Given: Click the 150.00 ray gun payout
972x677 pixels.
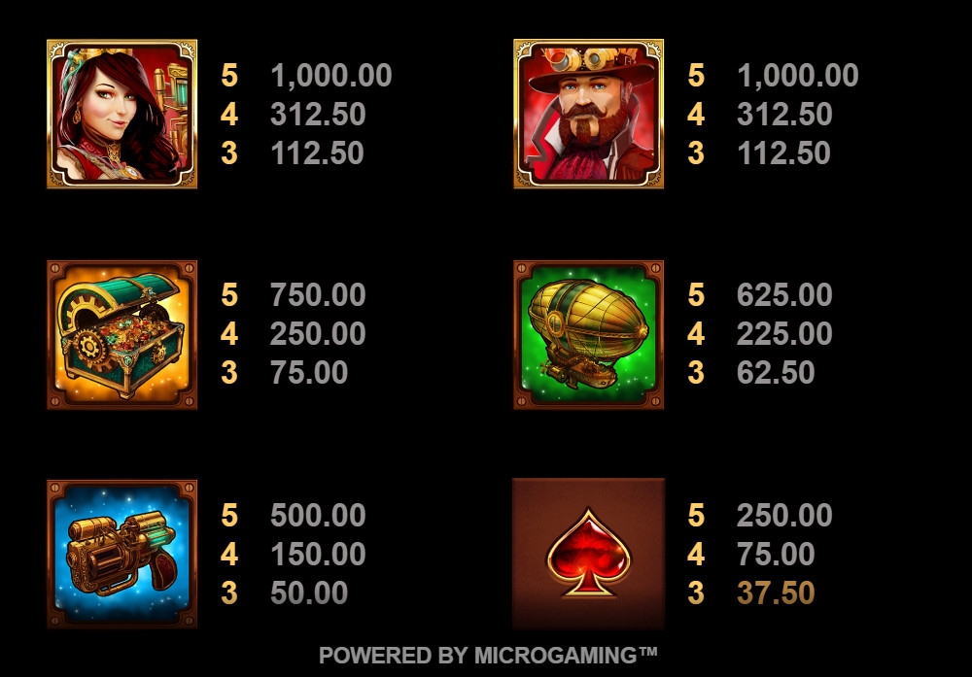Looking at the screenshot, I should (318, 554).
